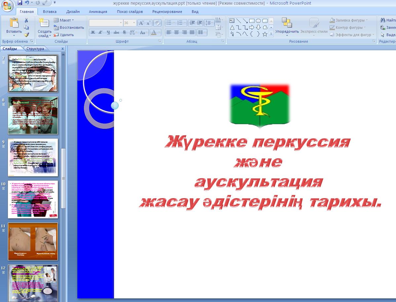Image resolution: width=396 pixels, height=302 pixels.
Task: Decrease the list indent level
Action: [192, 23]
